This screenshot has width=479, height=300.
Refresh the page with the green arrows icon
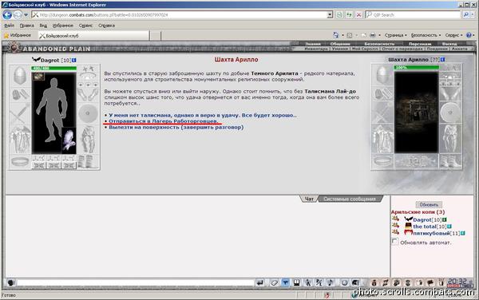(349, 14)
